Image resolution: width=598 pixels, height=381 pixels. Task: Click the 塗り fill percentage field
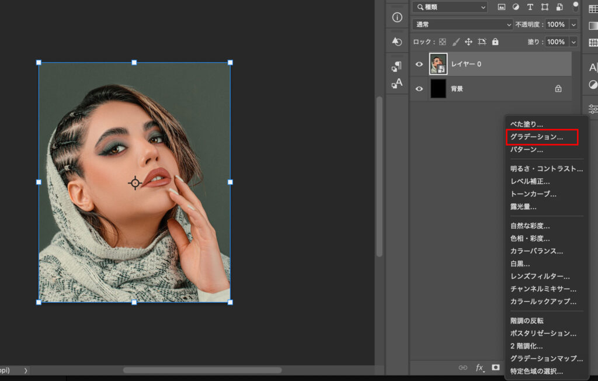click(x=555, y=42)
